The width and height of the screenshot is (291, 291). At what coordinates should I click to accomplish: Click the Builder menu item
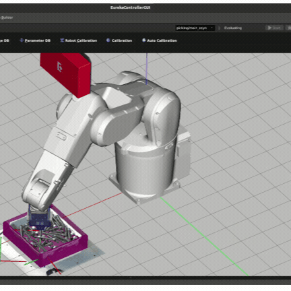pos(7,18)
